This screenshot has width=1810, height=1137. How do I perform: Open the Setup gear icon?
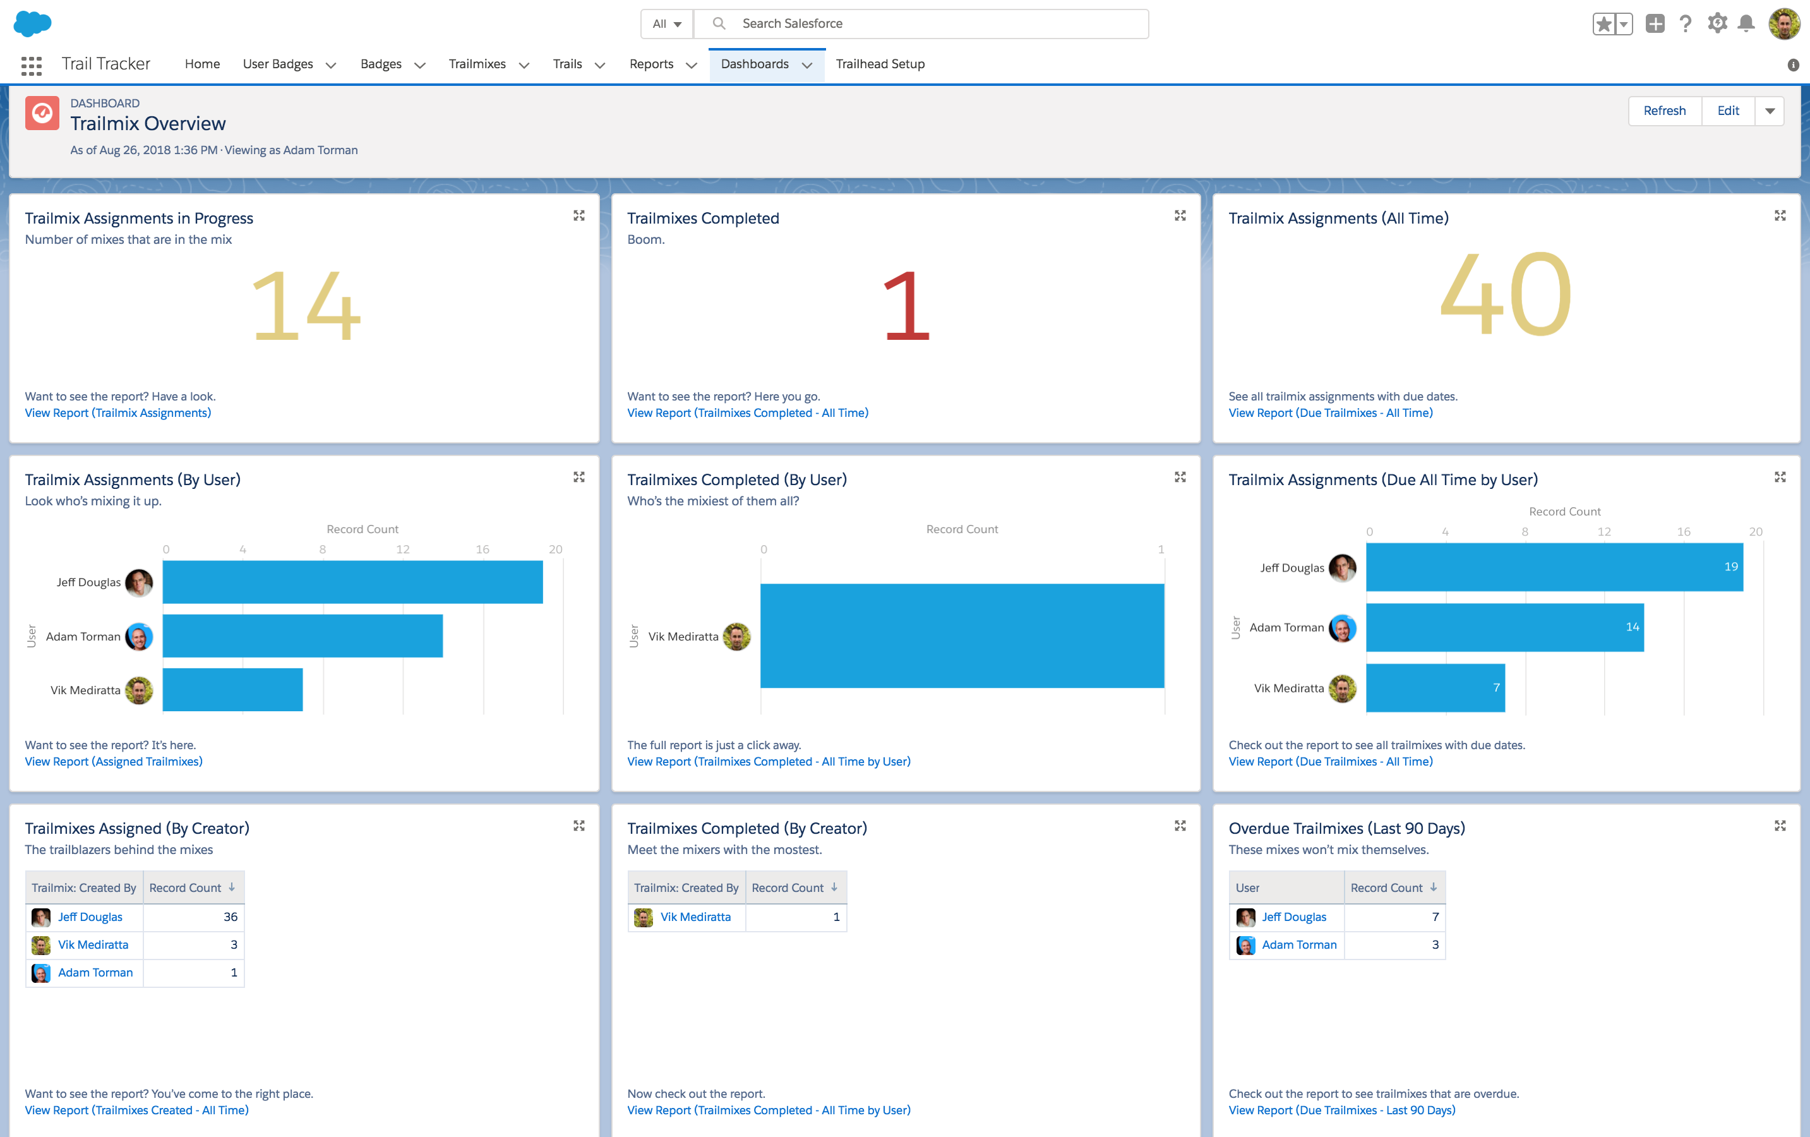point(1717,24)
